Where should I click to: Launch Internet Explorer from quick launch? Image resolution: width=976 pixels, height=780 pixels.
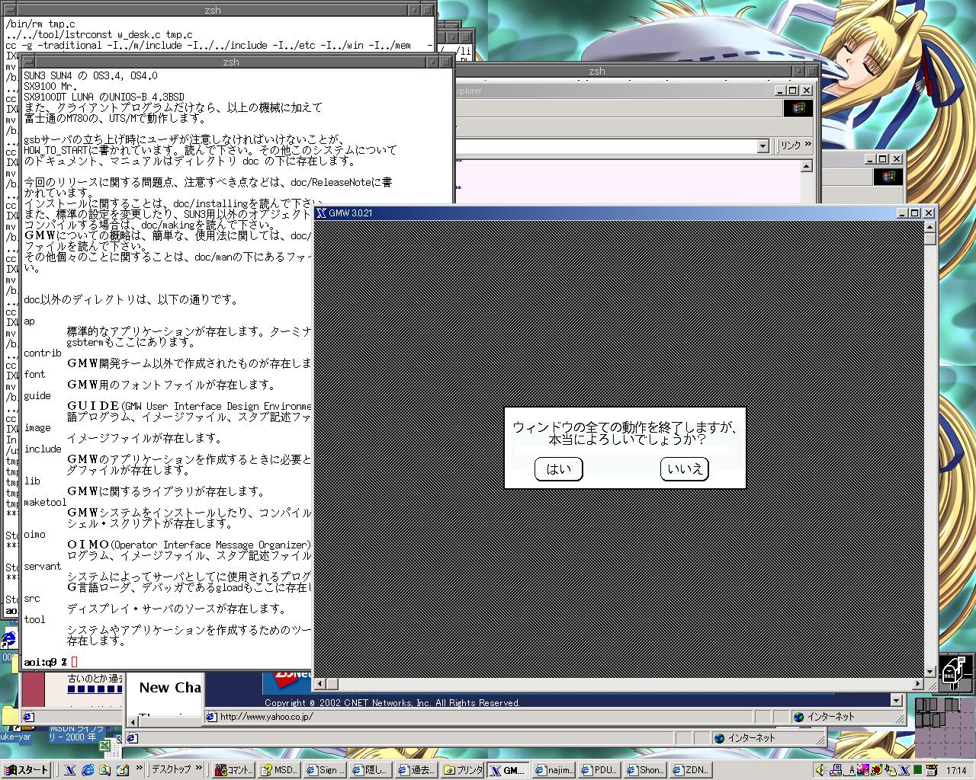point(88,770)
